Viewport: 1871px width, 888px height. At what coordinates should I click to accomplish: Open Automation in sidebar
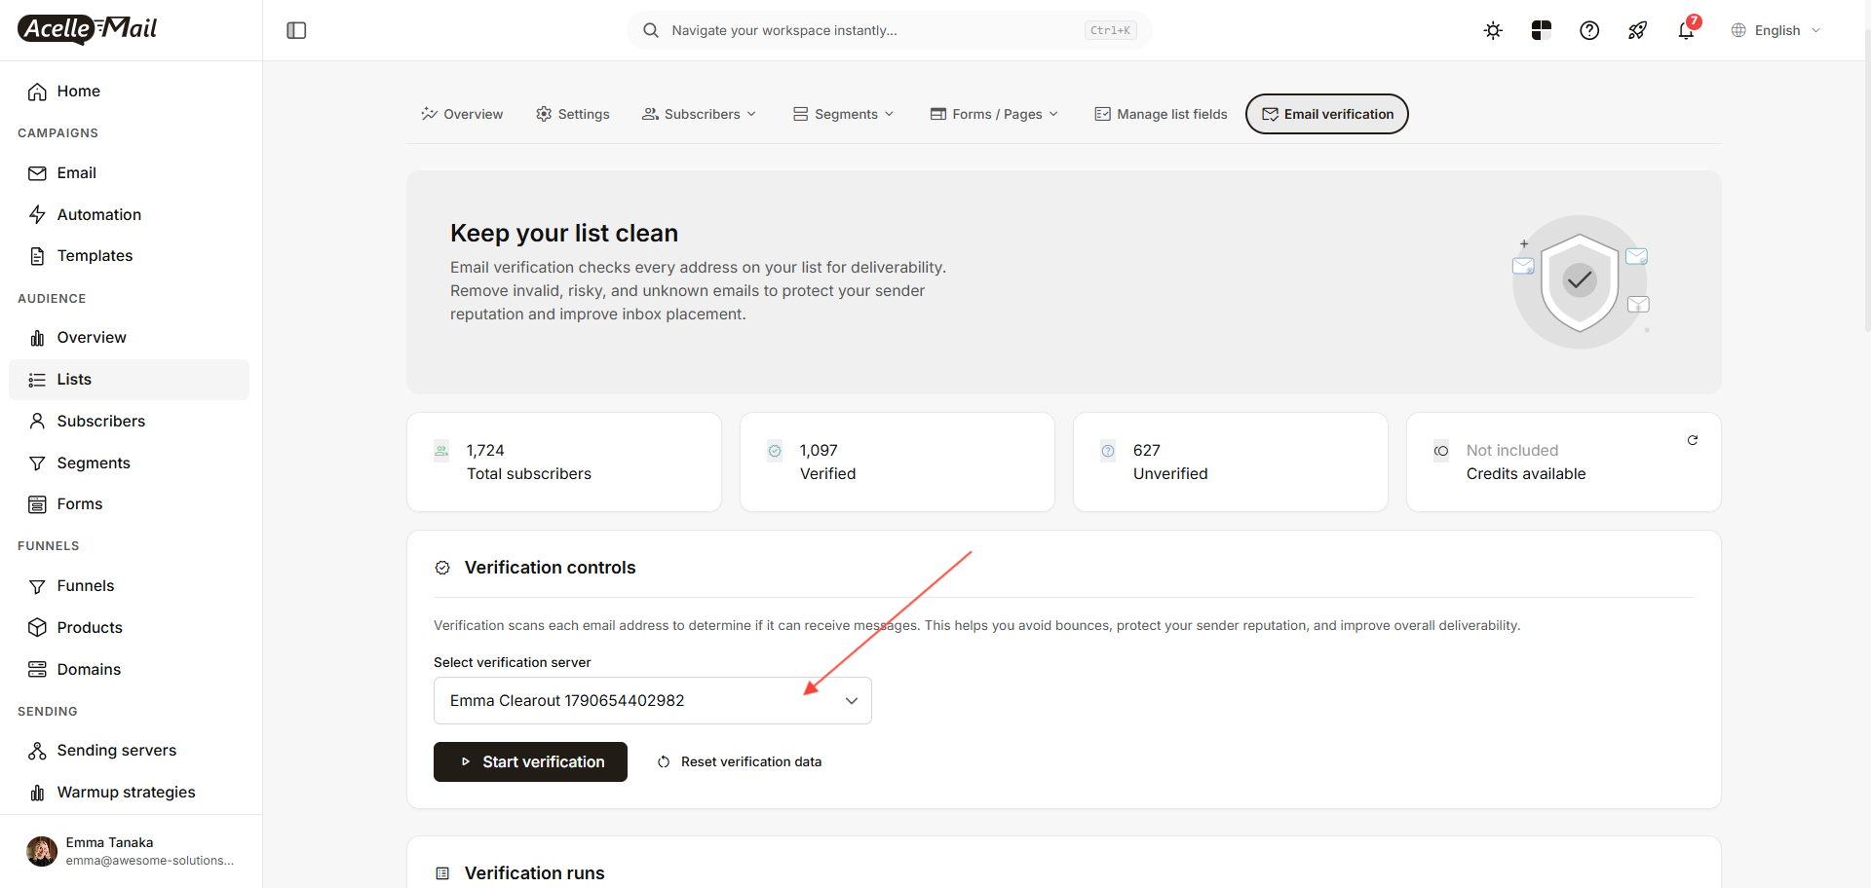pos(129,214)
